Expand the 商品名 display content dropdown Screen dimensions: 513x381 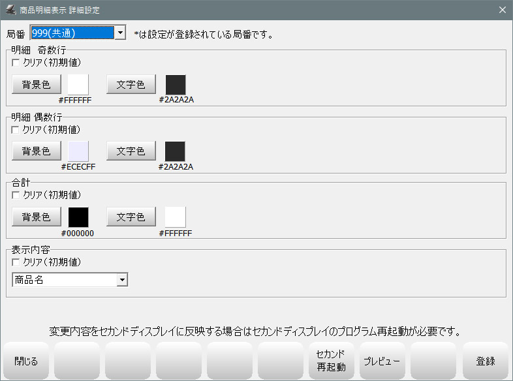tap(122, 280)
